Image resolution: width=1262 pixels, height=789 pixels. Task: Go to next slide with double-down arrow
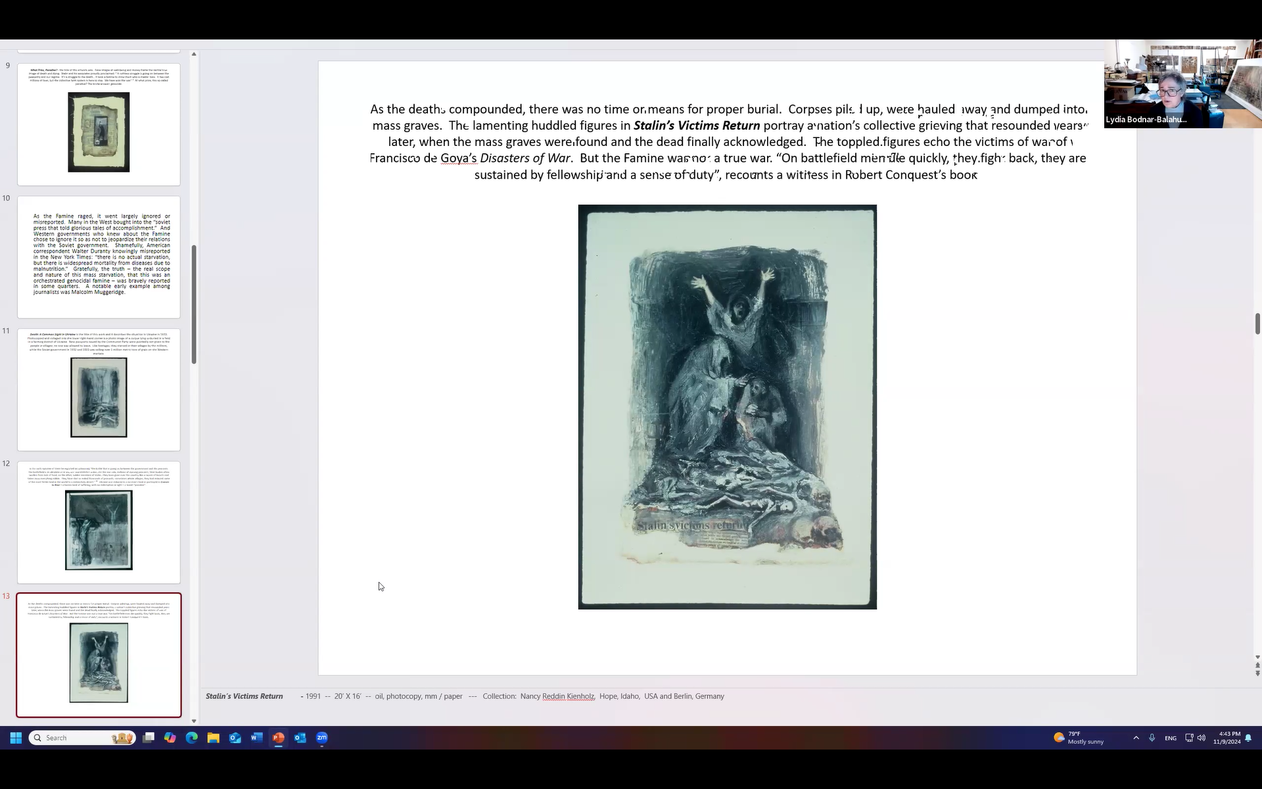tap(1257, 673)
